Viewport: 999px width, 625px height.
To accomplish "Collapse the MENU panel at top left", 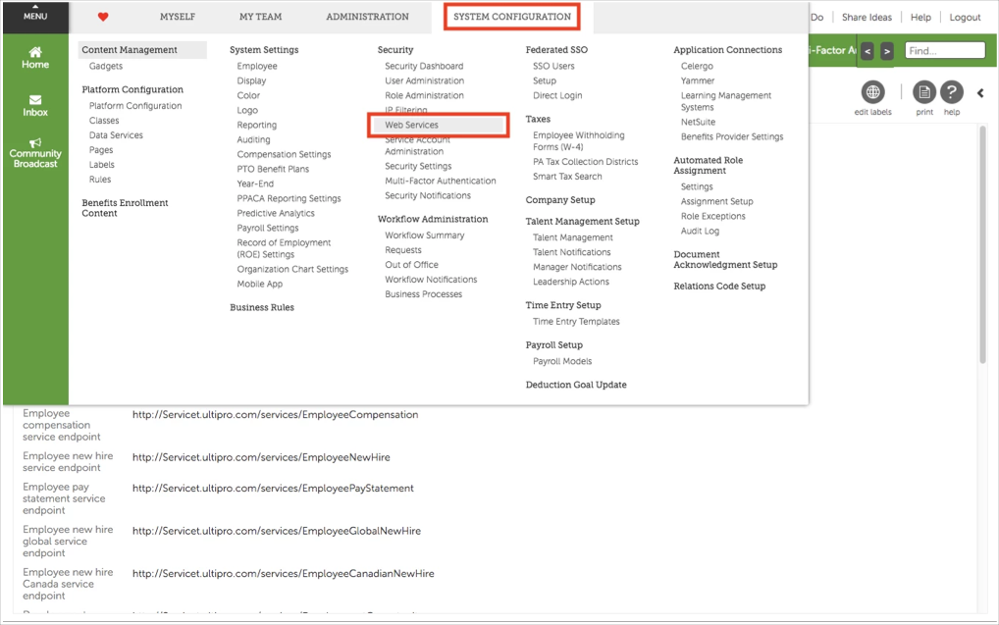I will click(x=35, y=14).
